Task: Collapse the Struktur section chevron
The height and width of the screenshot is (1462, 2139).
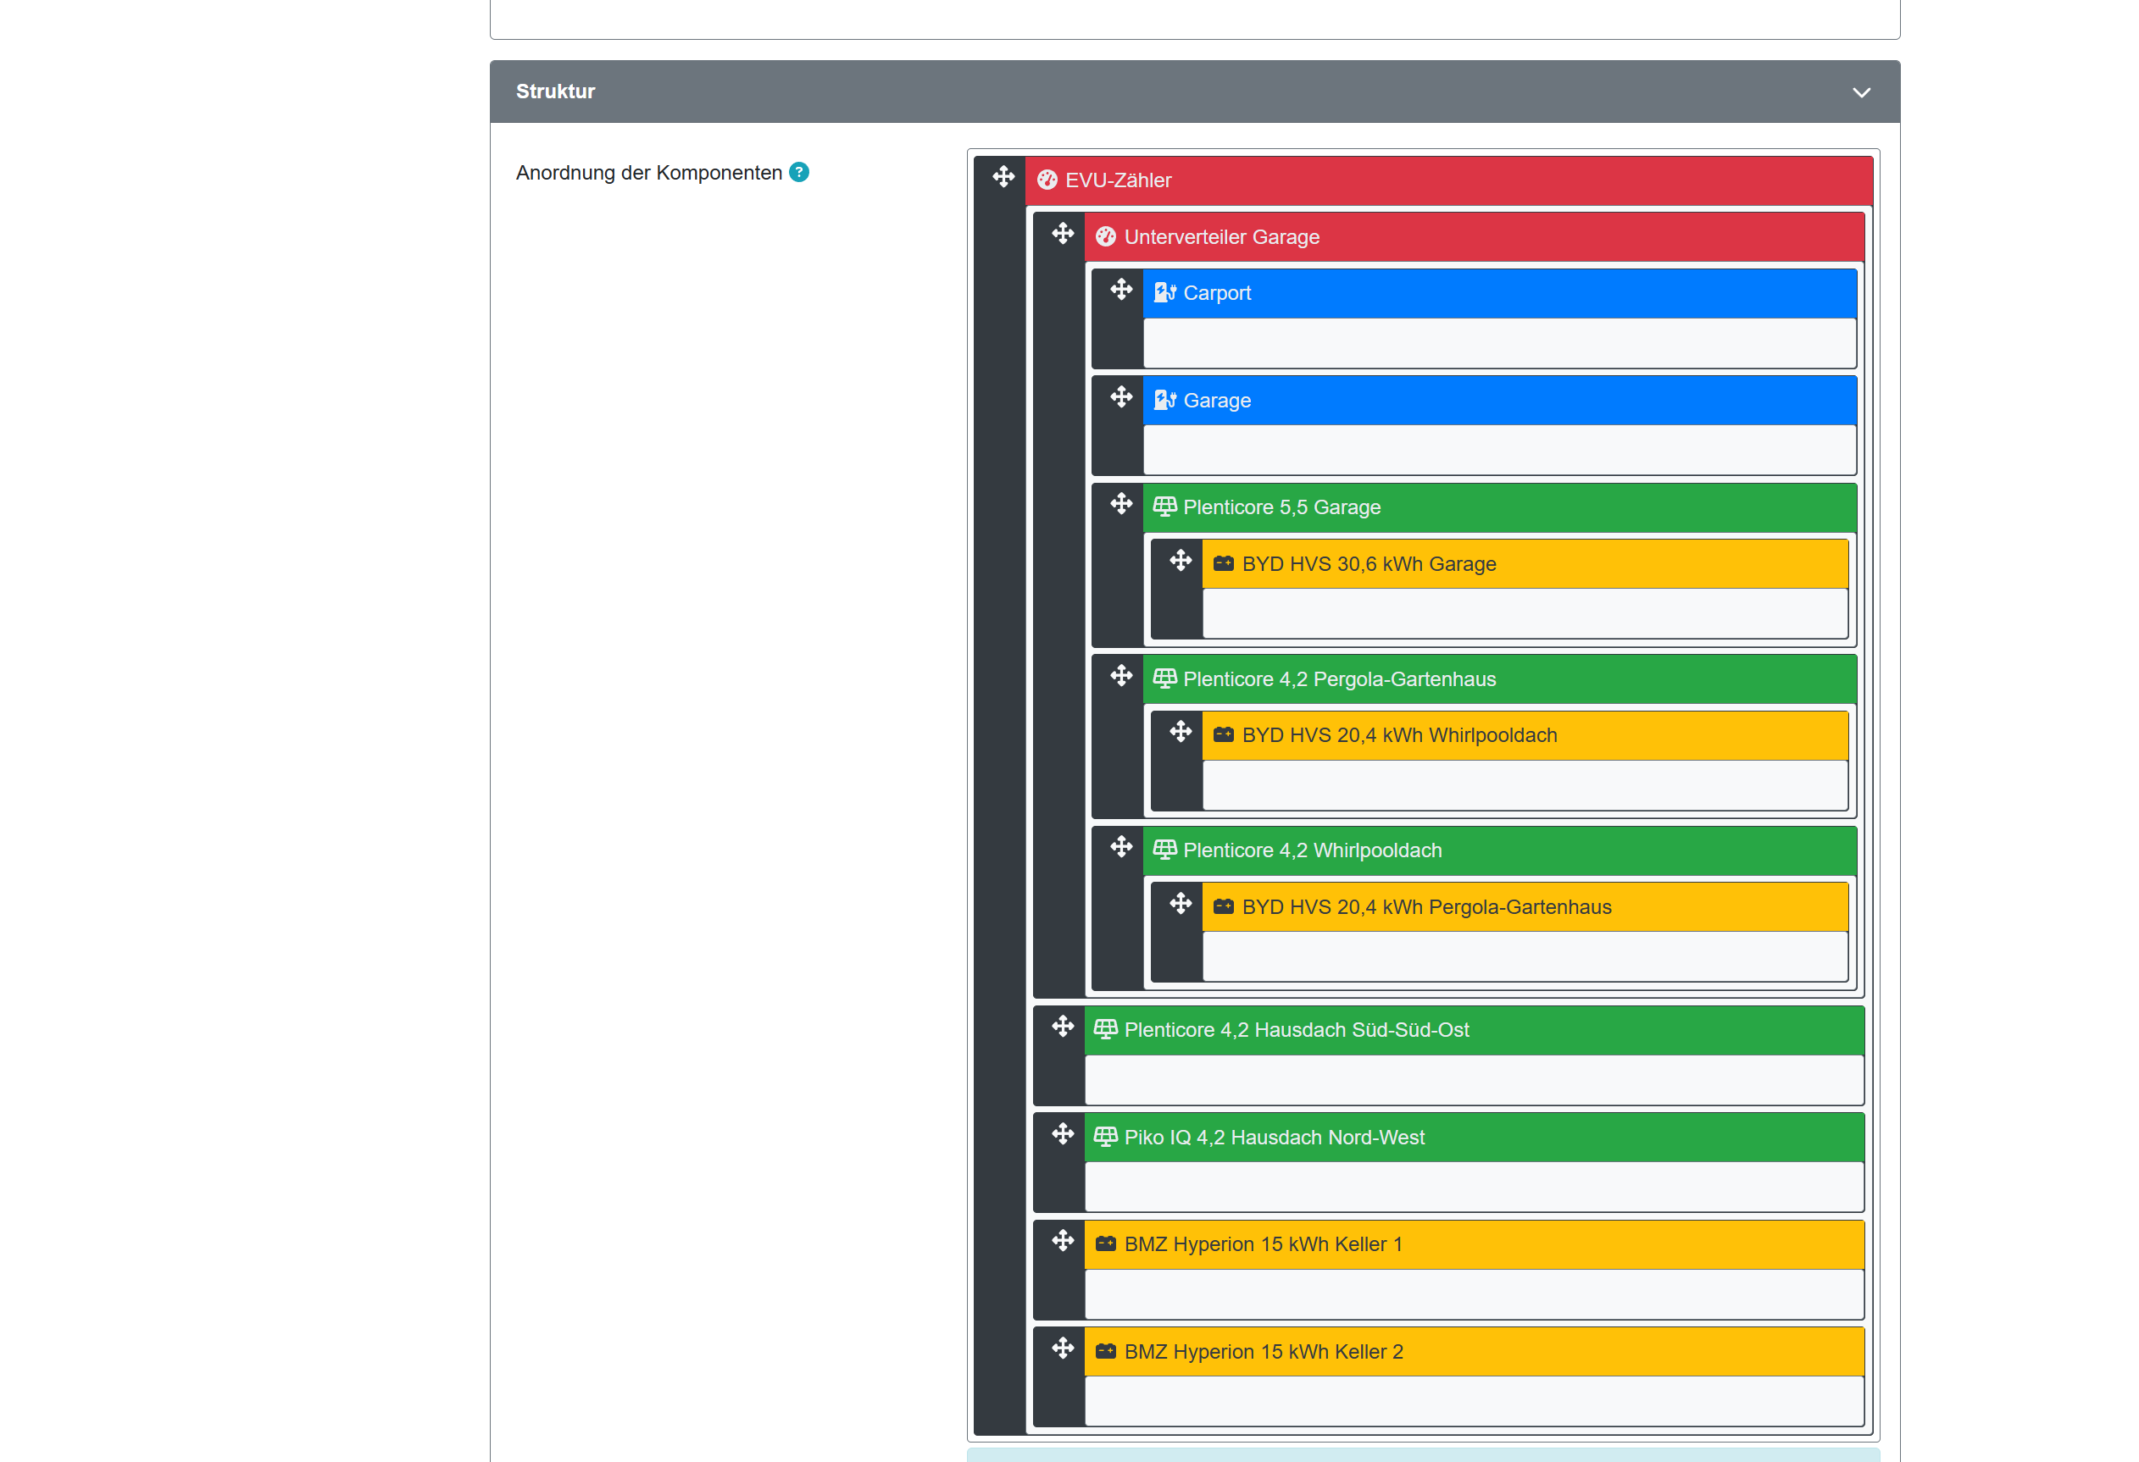Action: pos(1860,92)
